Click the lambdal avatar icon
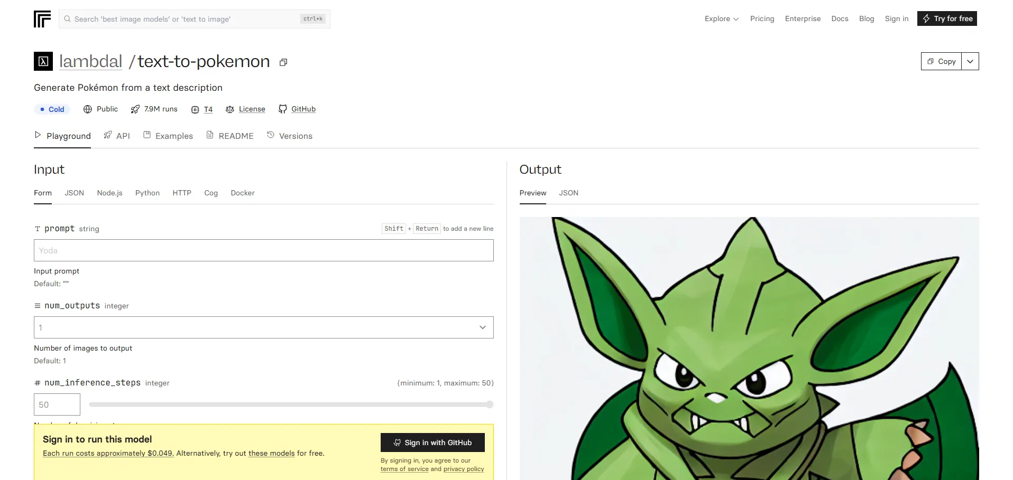This screenshot has height=480, width=1013. (43, 61)
